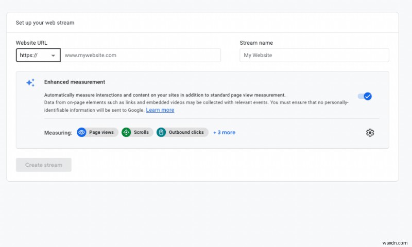Click the Set up your web stream heading
Image resolution: width=412 pixels, height=247 pixels.
click(x=45, y=23)
